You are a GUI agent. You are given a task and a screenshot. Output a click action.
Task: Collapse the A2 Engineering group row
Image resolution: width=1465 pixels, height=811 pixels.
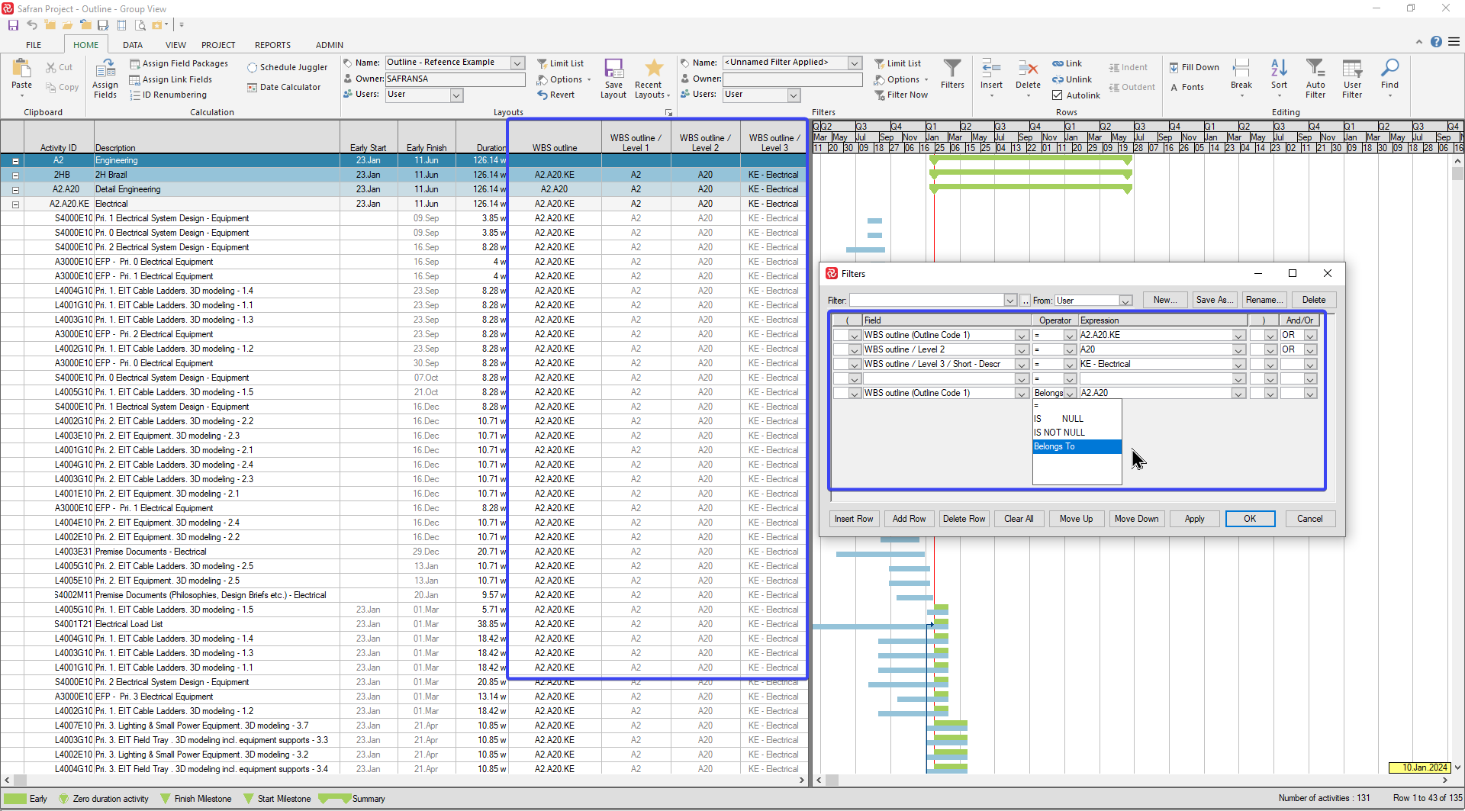click(15, 161)
